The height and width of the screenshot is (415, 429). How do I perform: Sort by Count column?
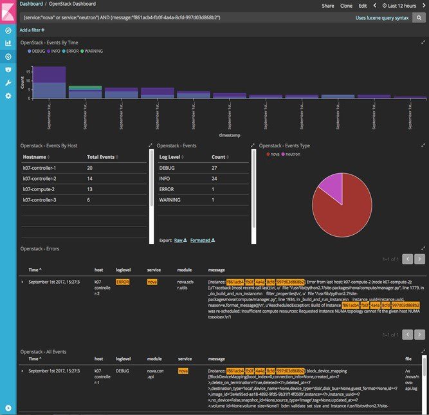(x=220, y=157)
